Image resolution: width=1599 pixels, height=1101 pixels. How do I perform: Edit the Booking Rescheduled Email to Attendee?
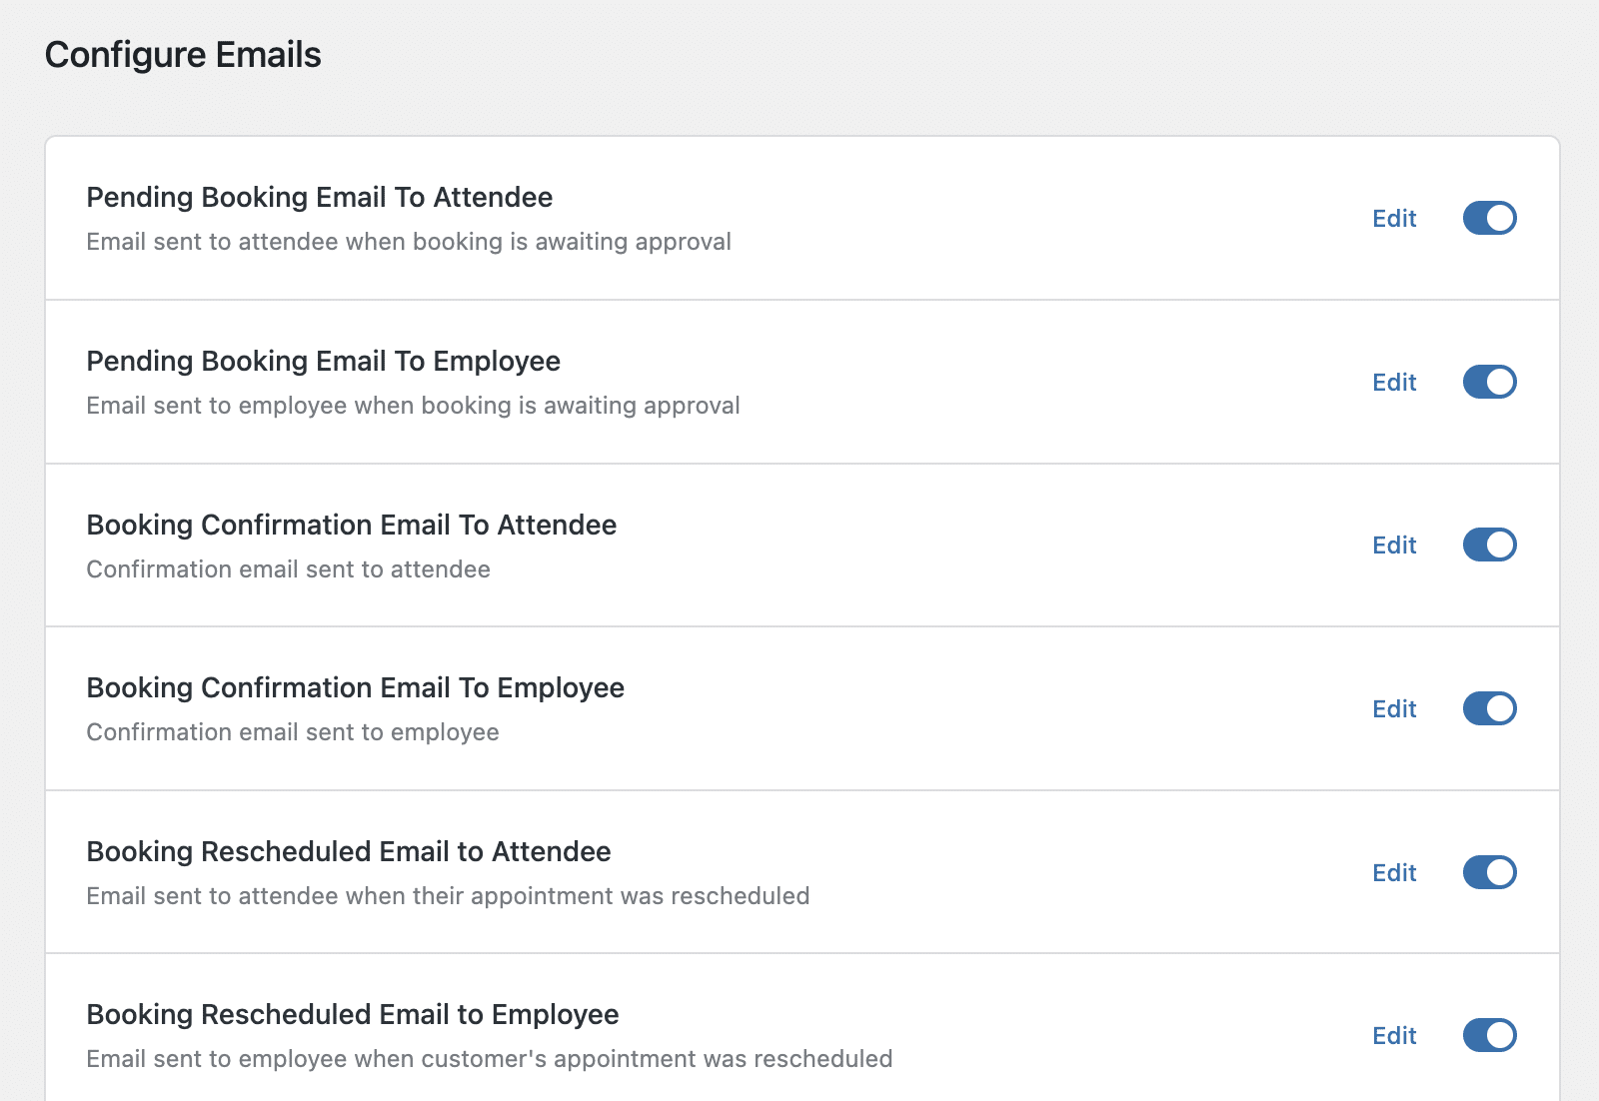[1394, 872]
